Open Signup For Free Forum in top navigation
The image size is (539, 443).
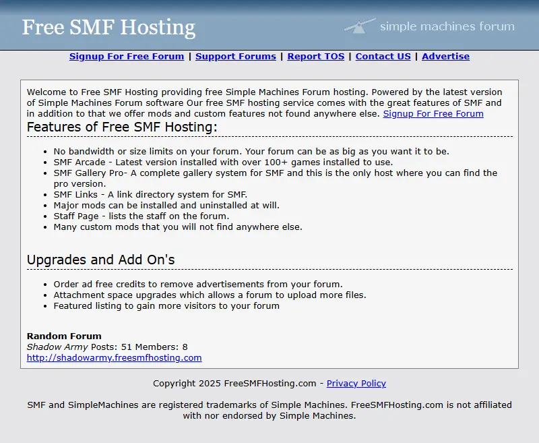(x=127, y=57)
